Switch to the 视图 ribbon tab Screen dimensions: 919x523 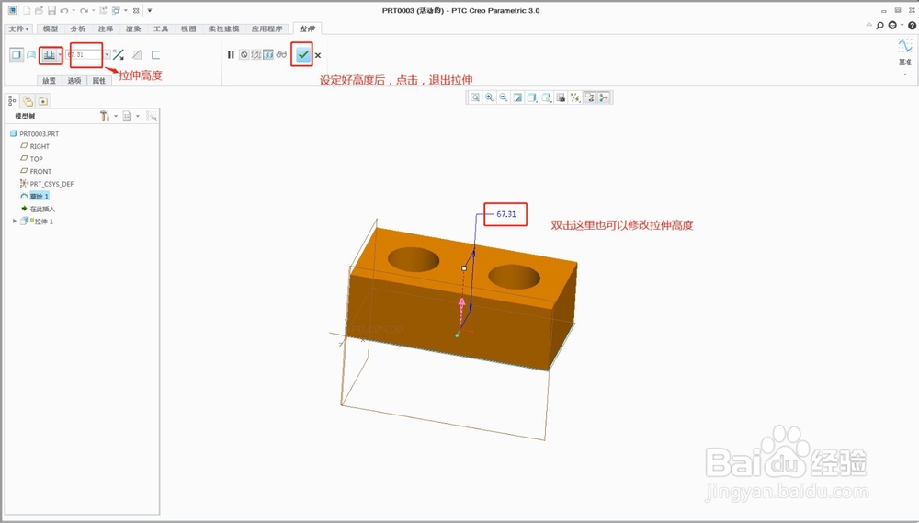(188, 28)
